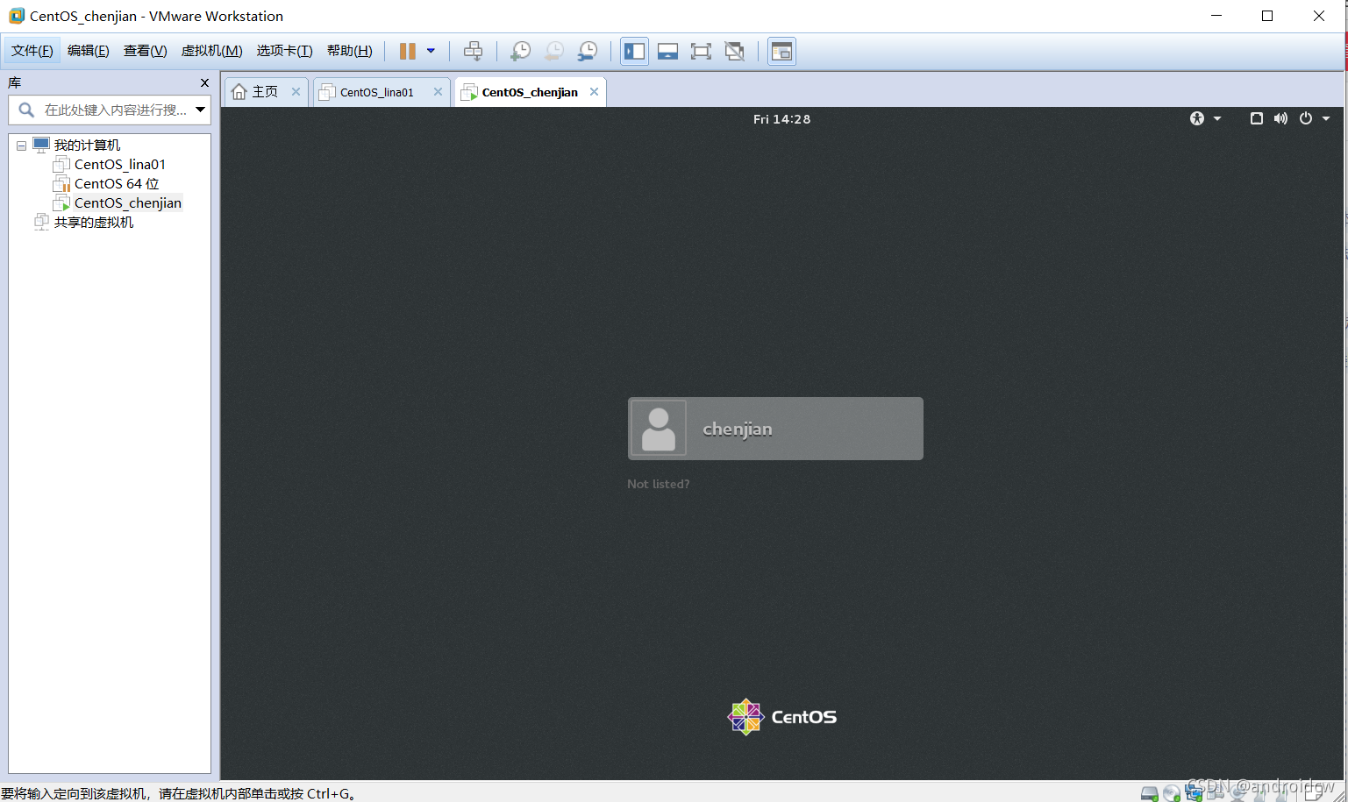Viewport: 1348px width, 802px height.
Task: Toggle the thumbnail bar view
Action: coord(667,51)
